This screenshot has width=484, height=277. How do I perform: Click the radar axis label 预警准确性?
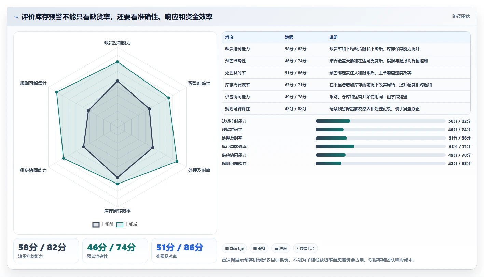(199, 83)
